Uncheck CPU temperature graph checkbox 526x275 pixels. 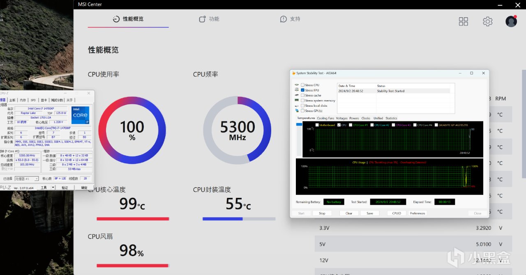[x=339, y=125]
